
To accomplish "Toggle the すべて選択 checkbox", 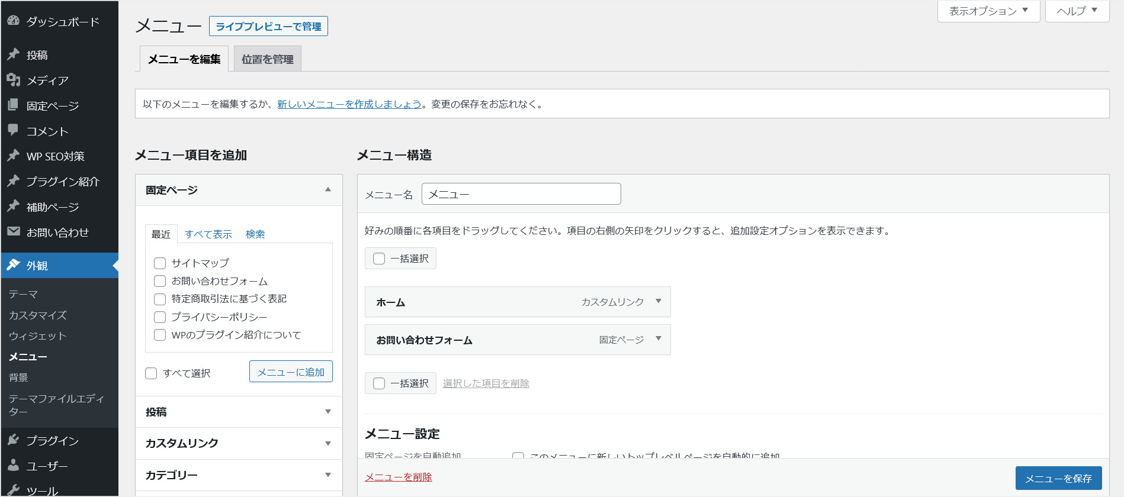I will [151, 373].
